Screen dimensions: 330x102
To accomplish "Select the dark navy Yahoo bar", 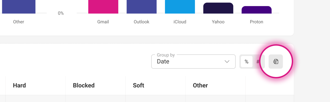I will [x=218, y=8].
